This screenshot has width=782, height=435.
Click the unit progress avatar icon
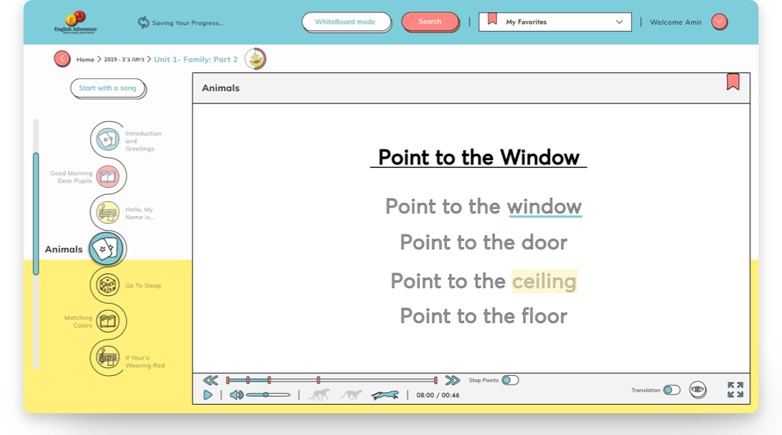tap(255, 59)
